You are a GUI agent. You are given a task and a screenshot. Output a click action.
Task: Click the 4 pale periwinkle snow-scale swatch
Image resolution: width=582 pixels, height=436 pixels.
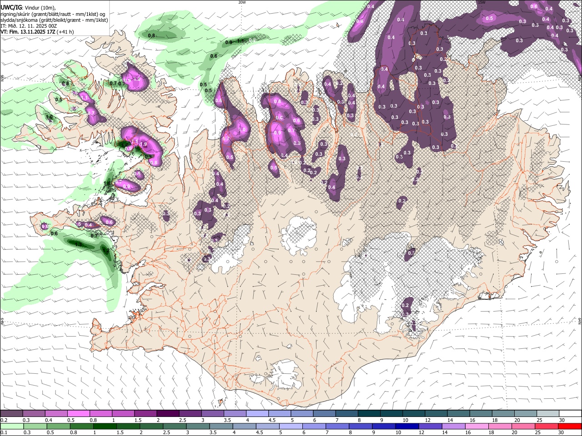pyautogui.click(x=257, y=414)
